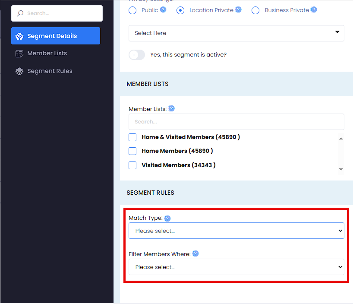The height and width of the screenshot is (304, 353).
Task: Select the Location Private radio button
Action: point(180,10)
